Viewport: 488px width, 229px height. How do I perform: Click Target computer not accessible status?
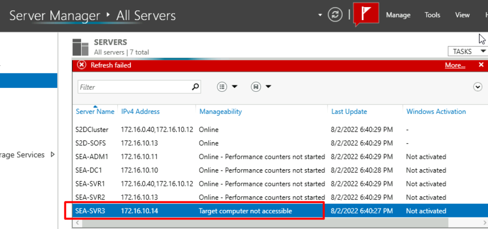pos(245,211)
